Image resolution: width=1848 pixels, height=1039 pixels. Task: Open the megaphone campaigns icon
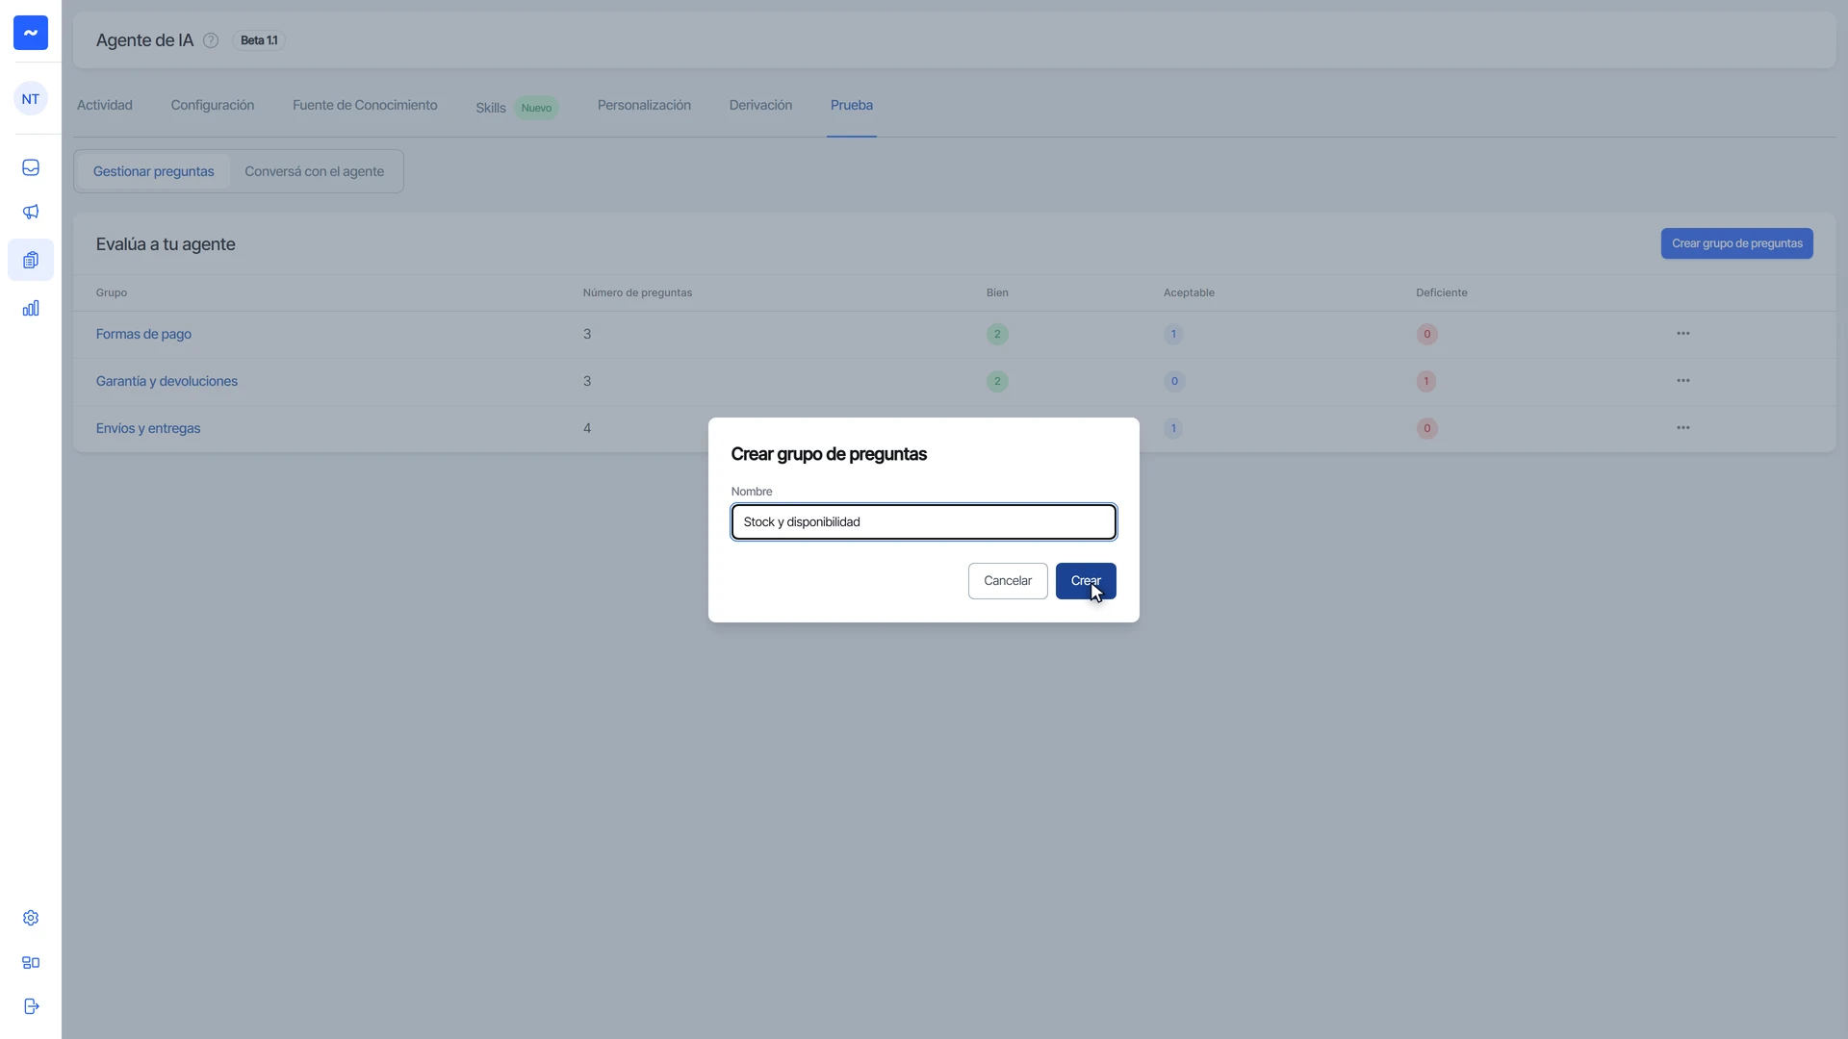[x=31, y=212]
